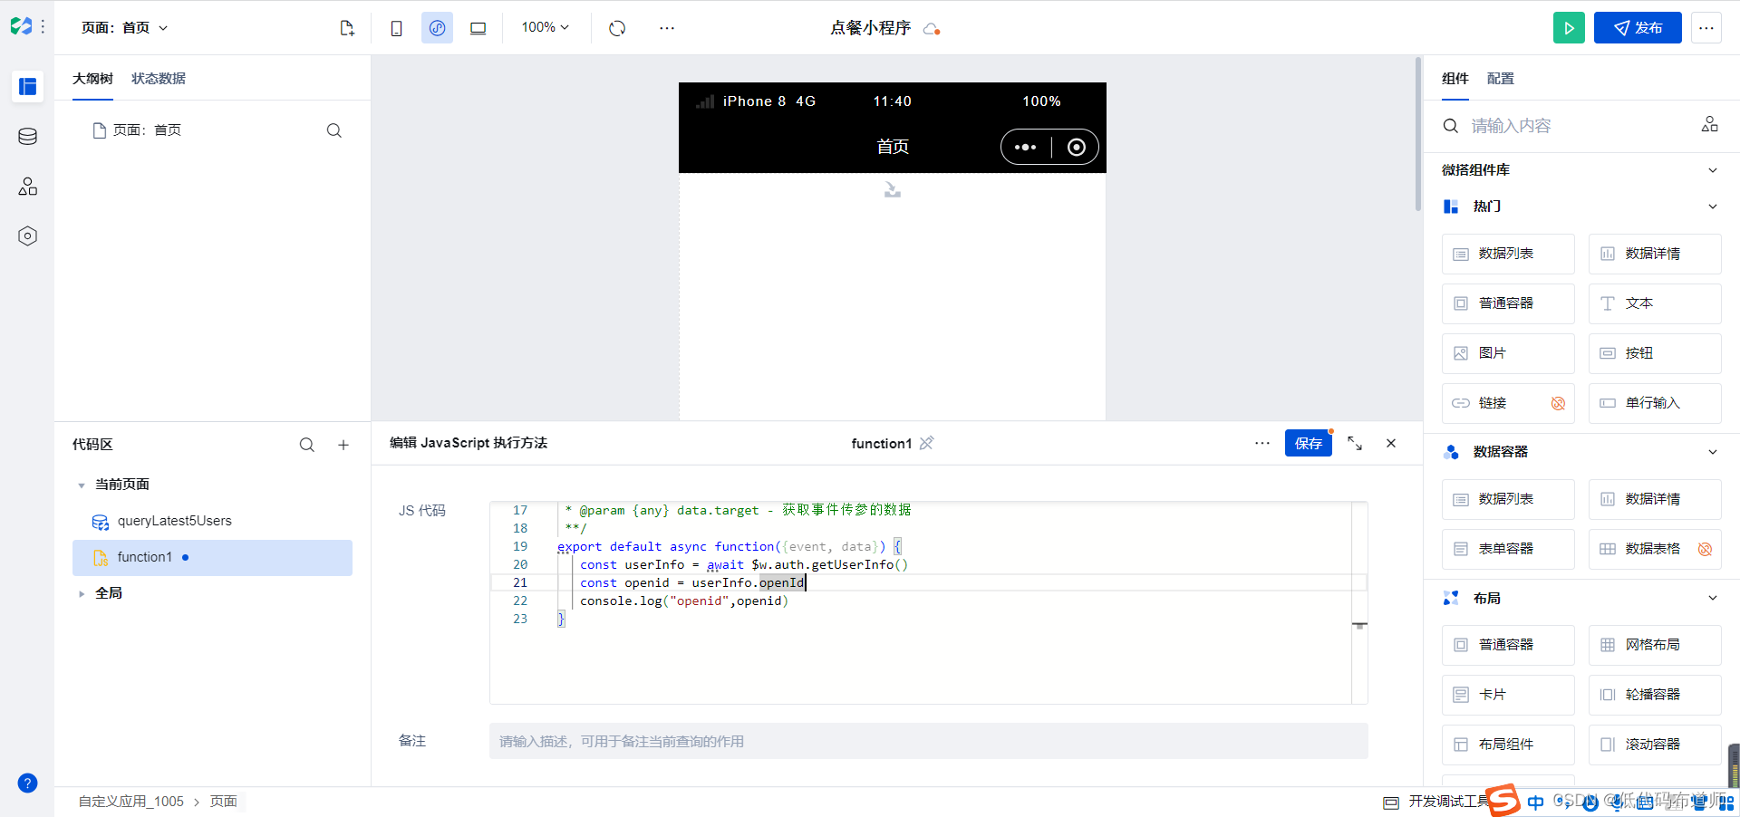The width and height of the screenshot is (1740, 817).
Task: Select function1 in code area
Action: click(212, 558)
